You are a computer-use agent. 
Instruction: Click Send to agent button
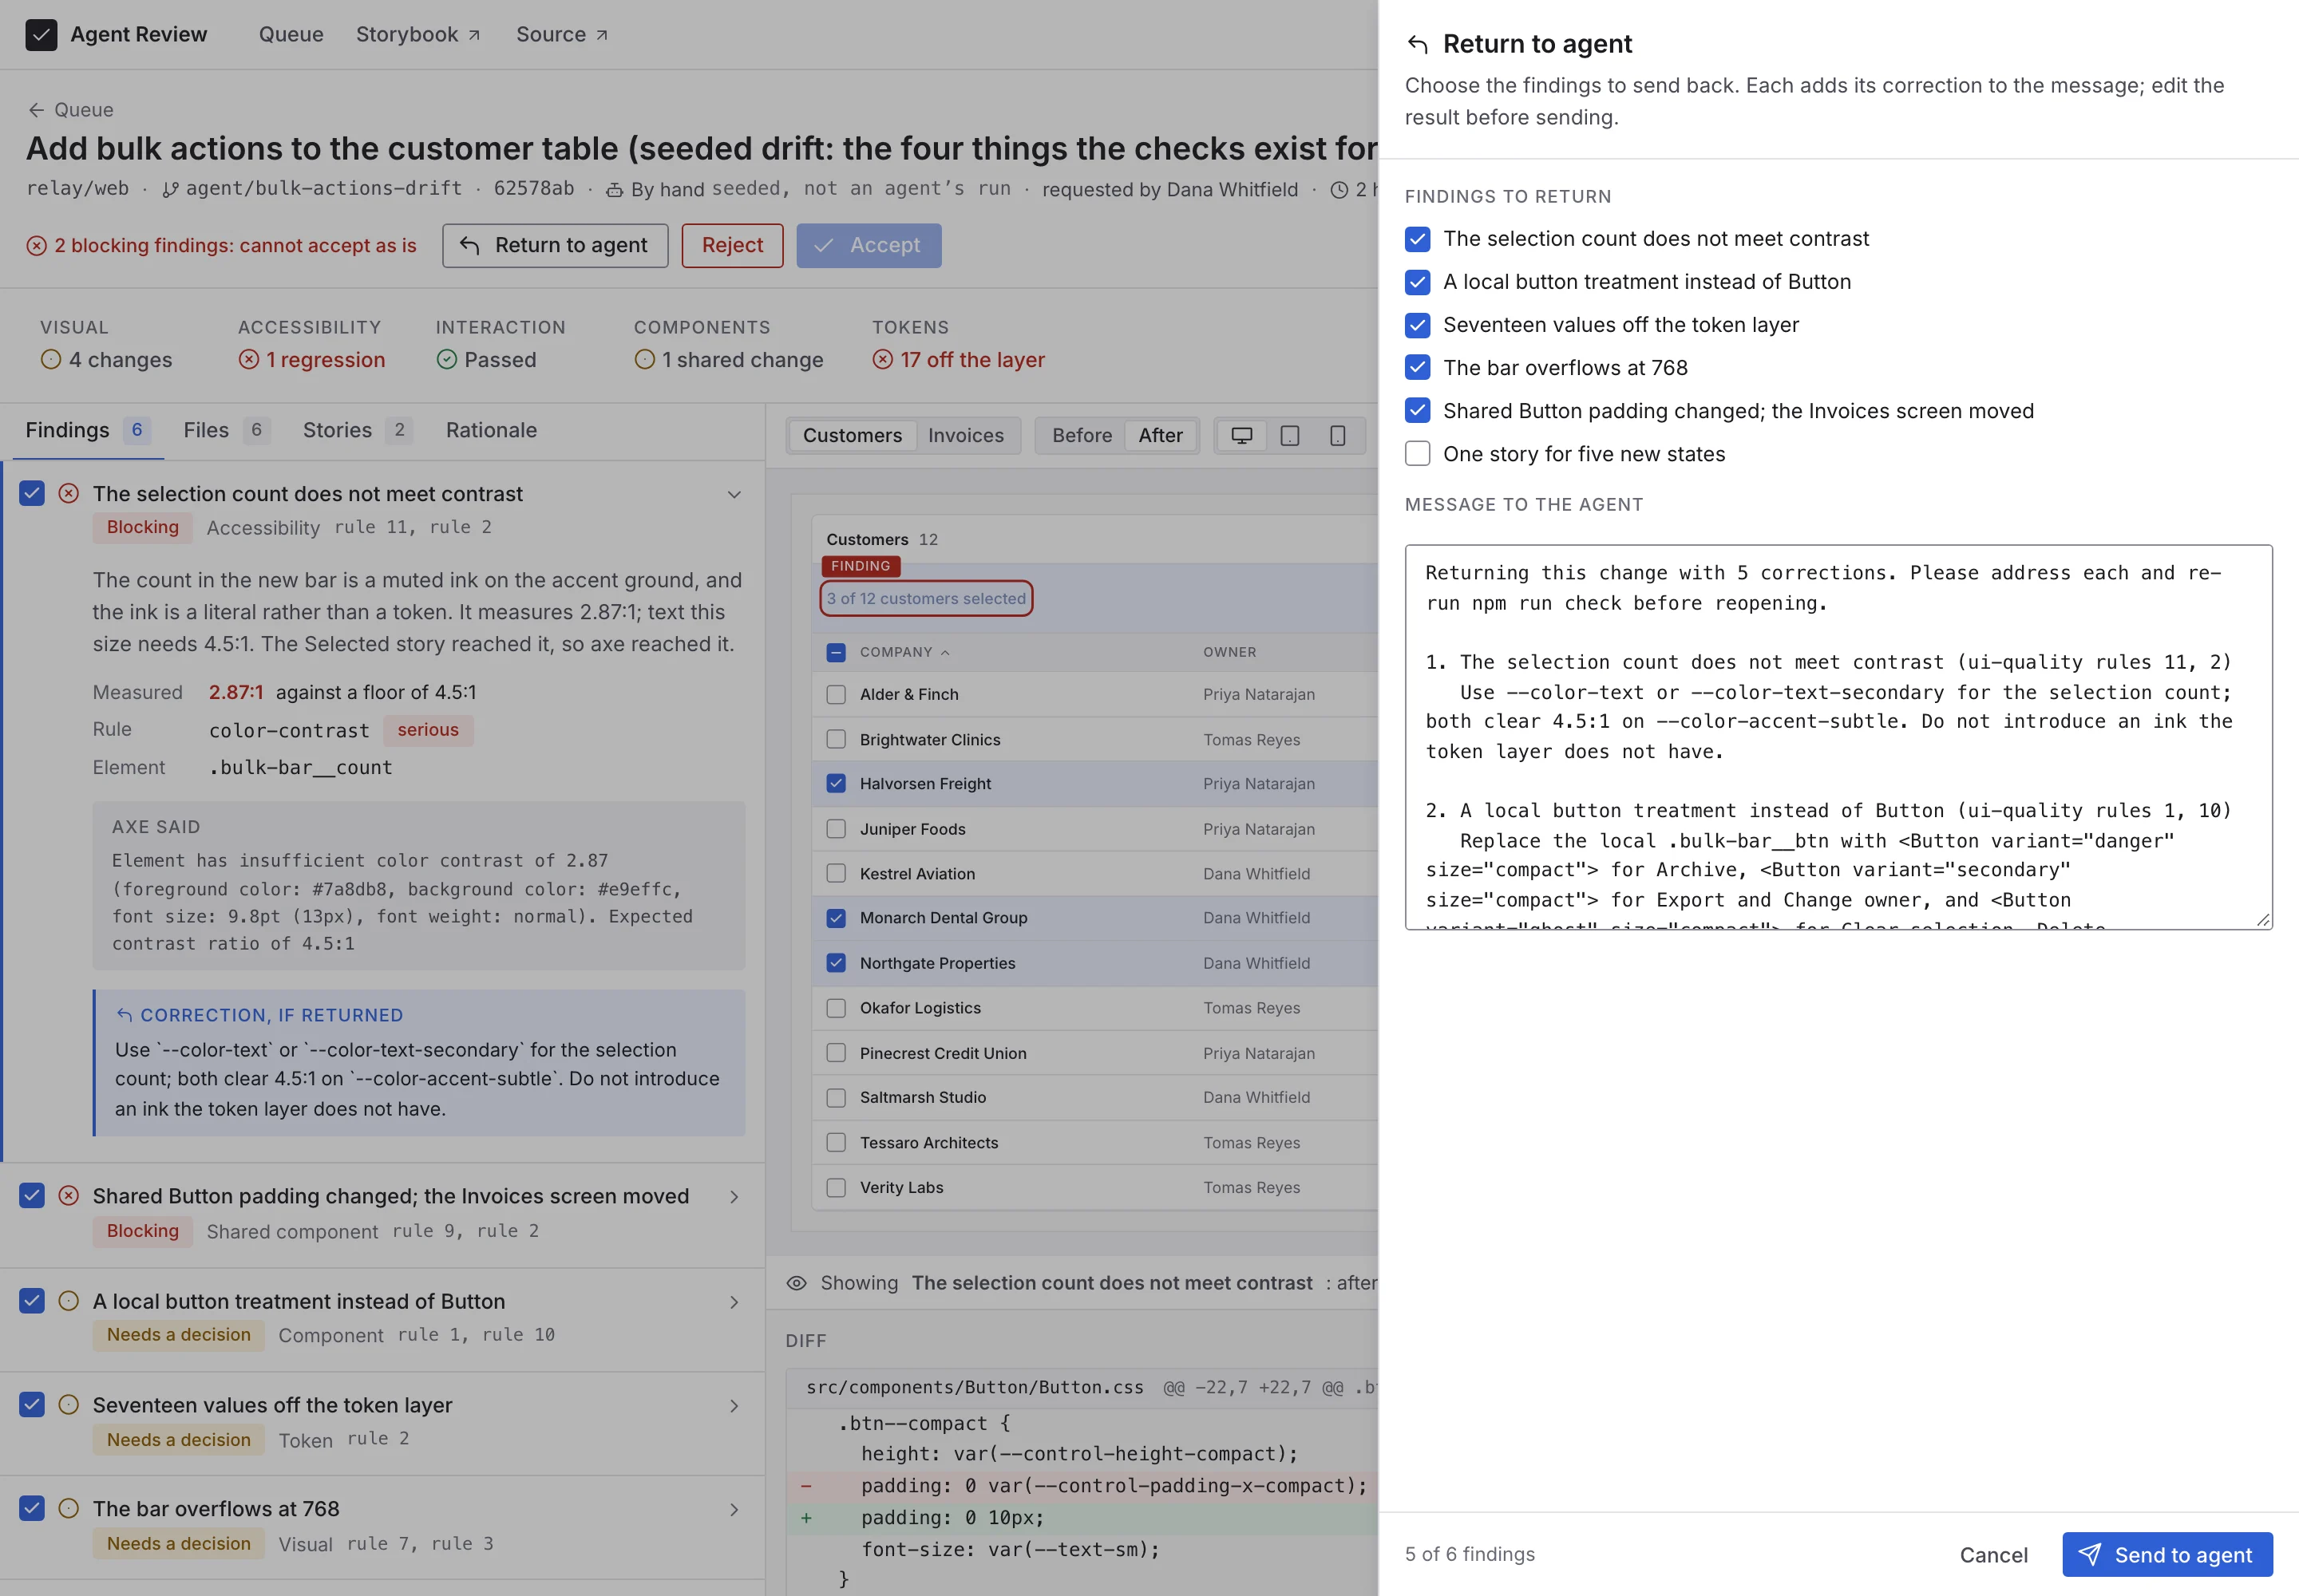coord(2167,1555)
